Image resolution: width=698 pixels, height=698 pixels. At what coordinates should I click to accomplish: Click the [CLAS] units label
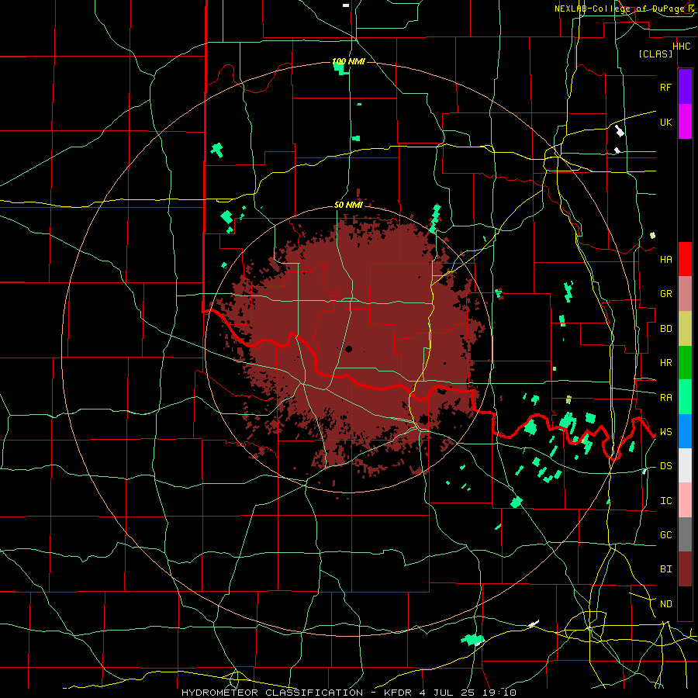point(655,54)
